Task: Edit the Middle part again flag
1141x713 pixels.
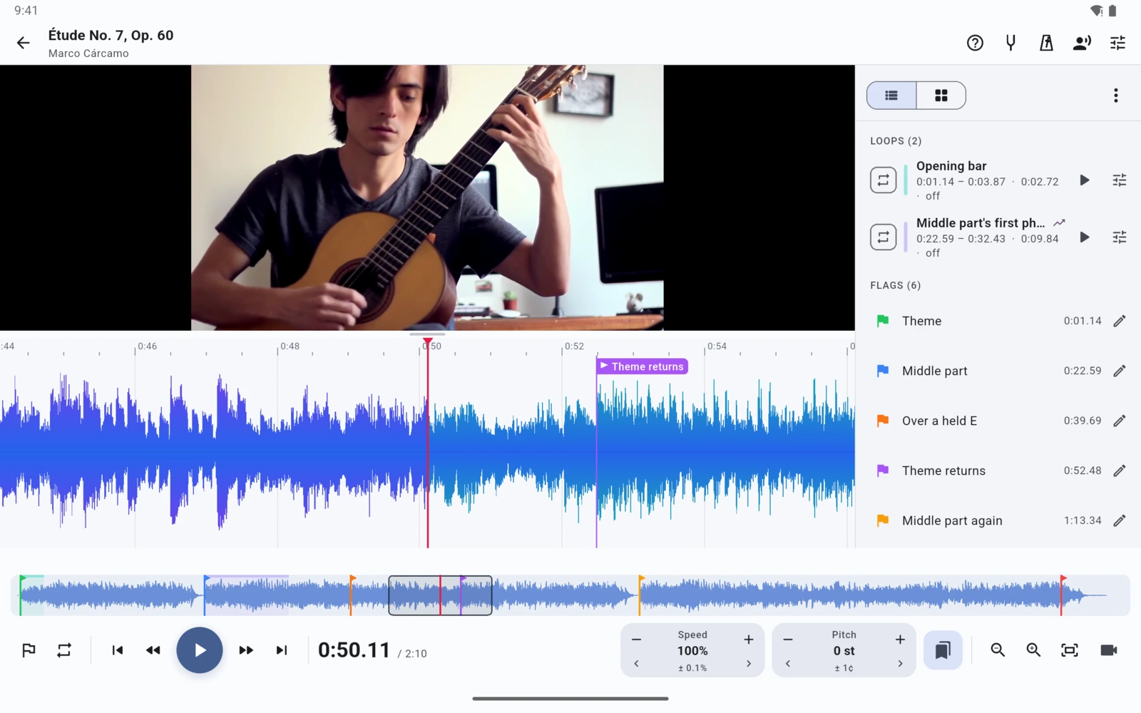Action: [x=1120, y=520]
